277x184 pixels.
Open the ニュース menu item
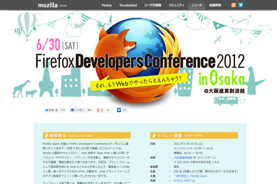pos(196,5)
